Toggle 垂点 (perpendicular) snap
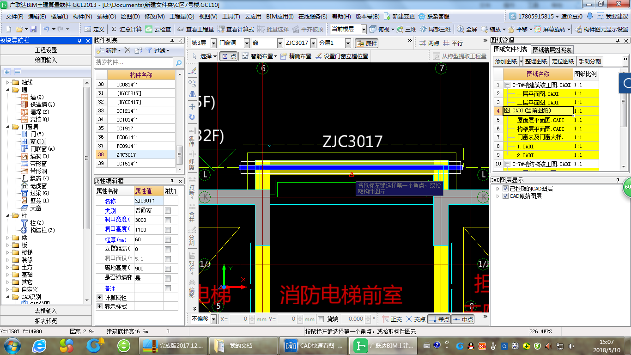631x355 pixels. (x=439, y=319)
